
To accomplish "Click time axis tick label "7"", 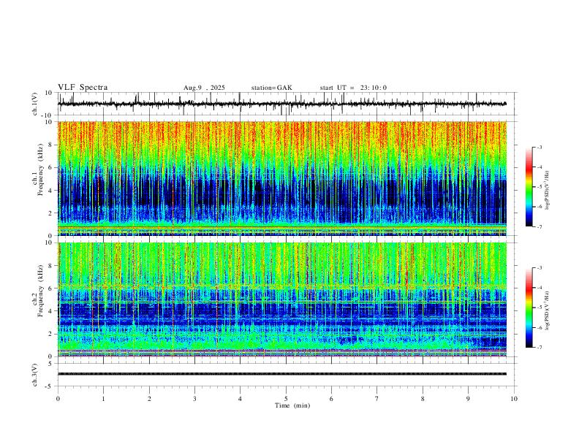I will 376,399.
